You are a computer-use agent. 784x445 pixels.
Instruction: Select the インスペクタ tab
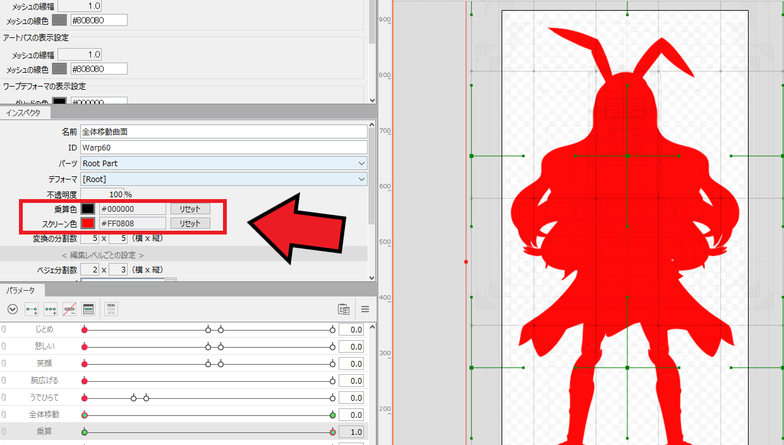tap(25, 112)
